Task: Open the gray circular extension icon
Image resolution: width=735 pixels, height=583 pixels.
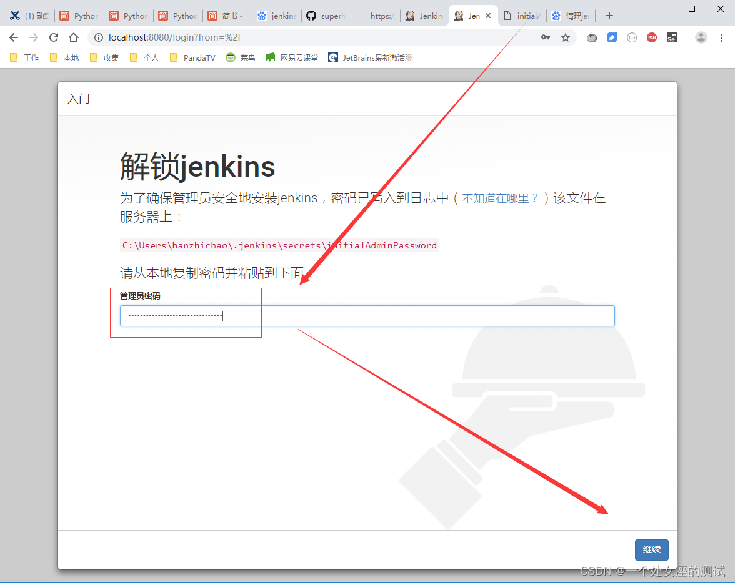Action: (x=632, y=37)
